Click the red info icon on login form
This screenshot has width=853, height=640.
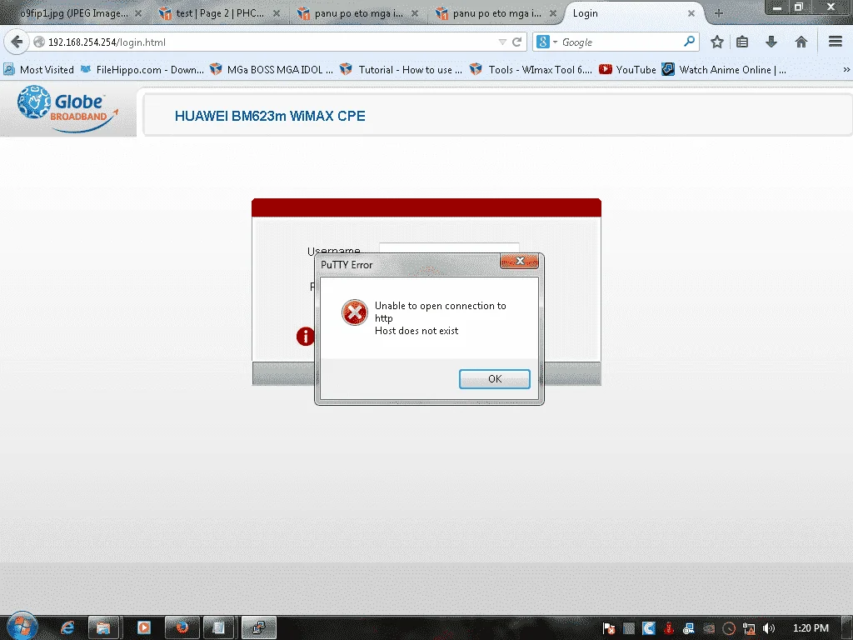(x=305, y=337)
